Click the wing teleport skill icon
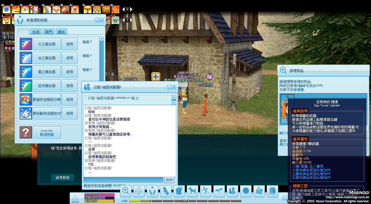Screen dimensions: 371x204 point(26,113)
